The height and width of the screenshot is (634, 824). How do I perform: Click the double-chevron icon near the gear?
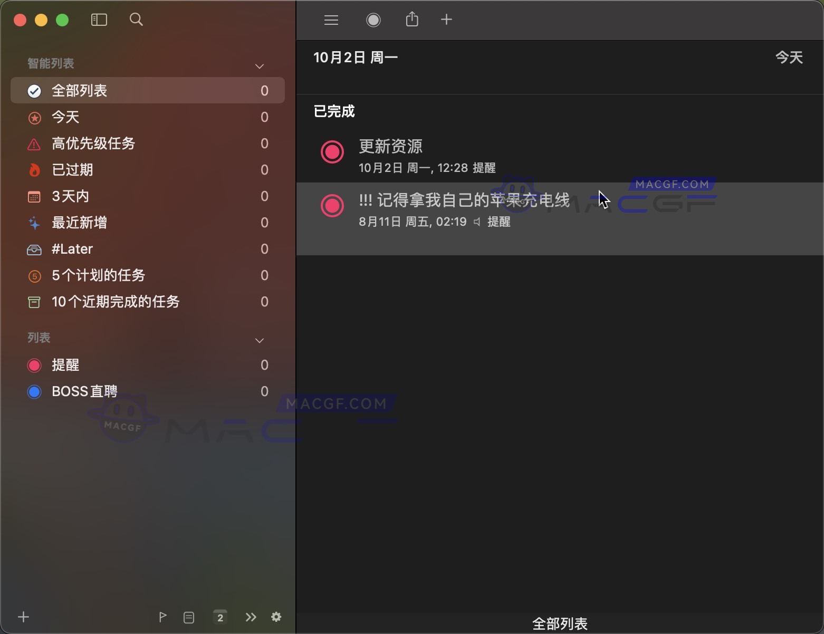point(251,617)
